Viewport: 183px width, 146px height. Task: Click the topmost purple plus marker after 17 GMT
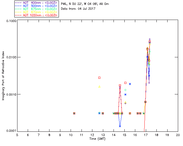point(150,39)
